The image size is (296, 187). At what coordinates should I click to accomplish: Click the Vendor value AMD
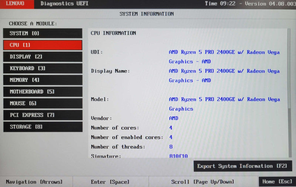(x=174, y=118)
